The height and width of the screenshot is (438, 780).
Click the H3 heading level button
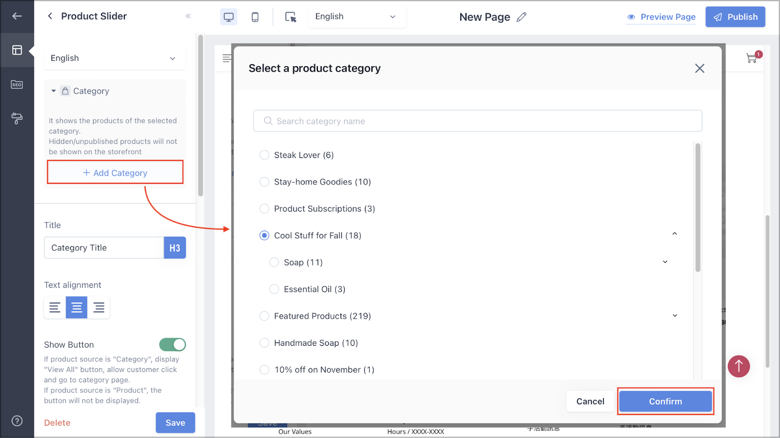[175, 248]
